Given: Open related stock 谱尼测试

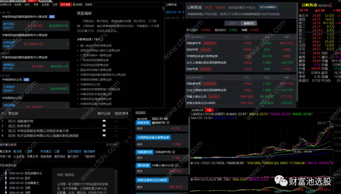Looking at the screenshot, I should tap(60, 156).
